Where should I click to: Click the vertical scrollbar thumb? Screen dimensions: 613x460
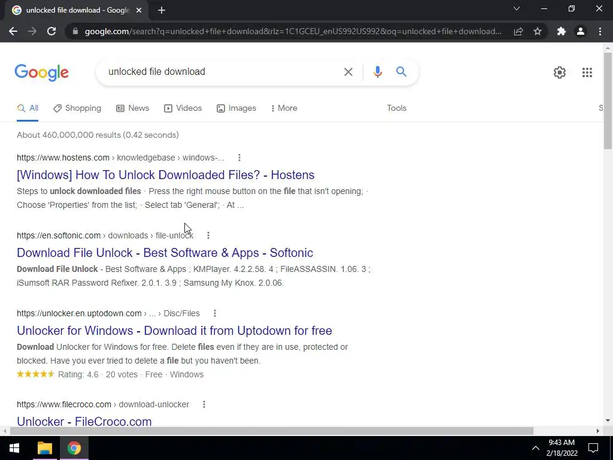tap(608, 101)
